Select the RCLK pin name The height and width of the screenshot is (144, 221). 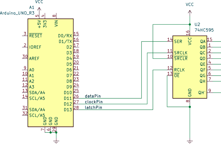coord(179,70)
